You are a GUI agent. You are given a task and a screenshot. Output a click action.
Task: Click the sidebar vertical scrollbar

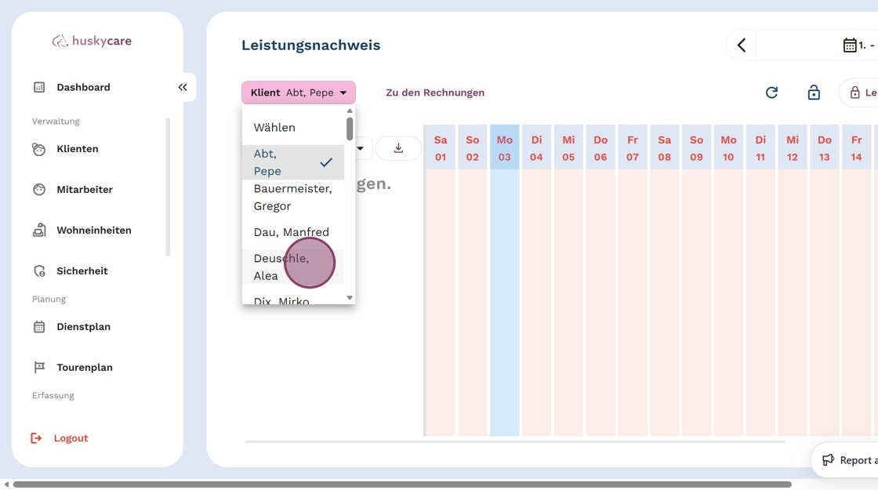[168, 187]
